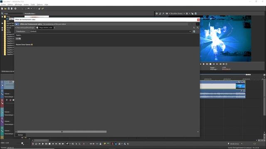The height and width of the screenshot is (149, 266).
Task: Open the Outils menu
Action: click(x=33, y=5)
